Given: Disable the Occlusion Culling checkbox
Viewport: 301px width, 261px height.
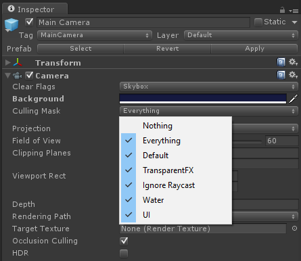Looking at the screenshot, I should (x=124, y=241).
